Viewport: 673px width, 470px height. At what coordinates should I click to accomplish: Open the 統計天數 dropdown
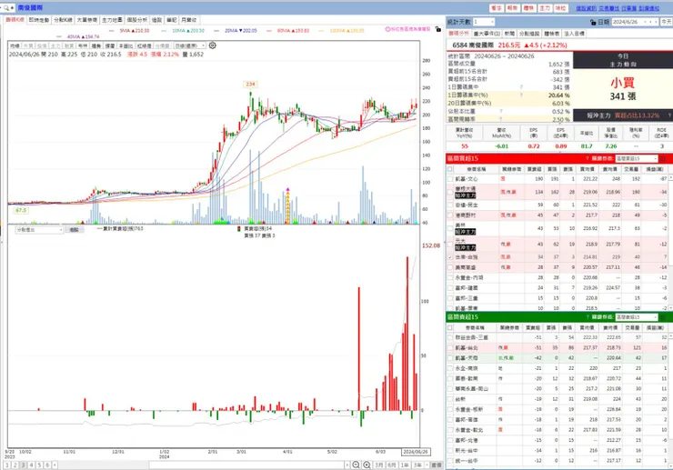tap(484, 22)
